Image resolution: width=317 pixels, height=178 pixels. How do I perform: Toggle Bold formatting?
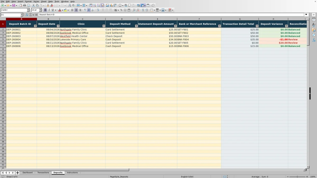point(45,10)
